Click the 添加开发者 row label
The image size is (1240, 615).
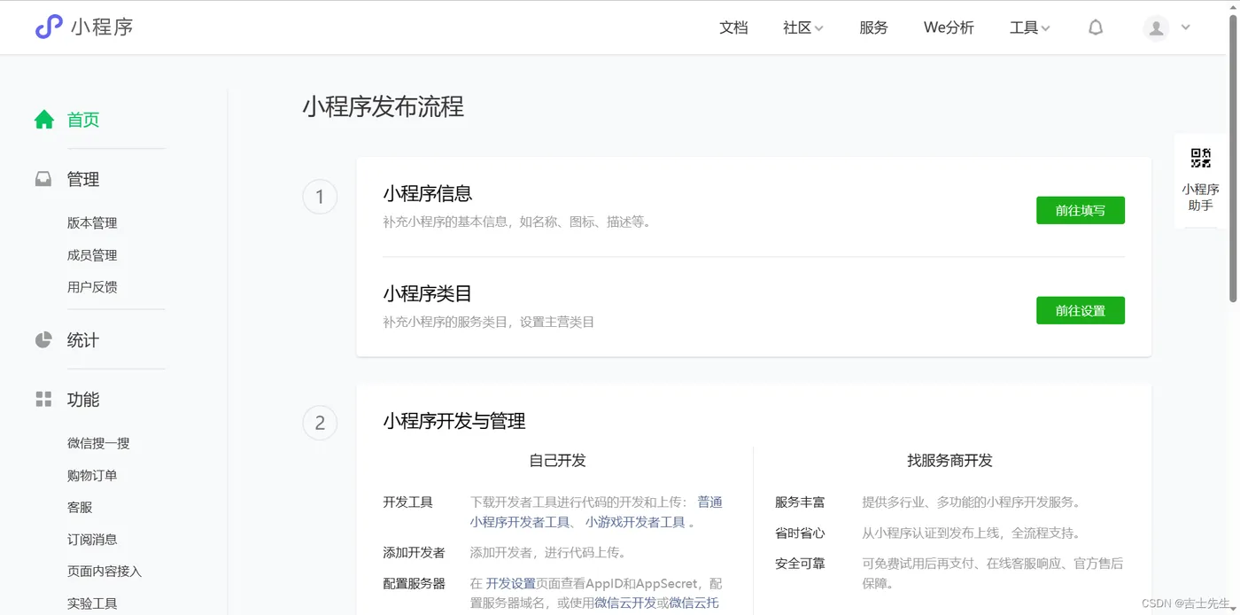415,552
